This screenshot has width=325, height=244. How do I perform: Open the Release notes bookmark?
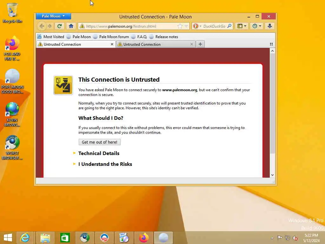point(163,37)
